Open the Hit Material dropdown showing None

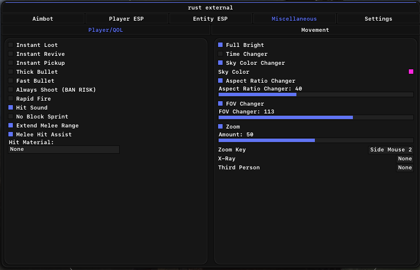pos(64,149)
